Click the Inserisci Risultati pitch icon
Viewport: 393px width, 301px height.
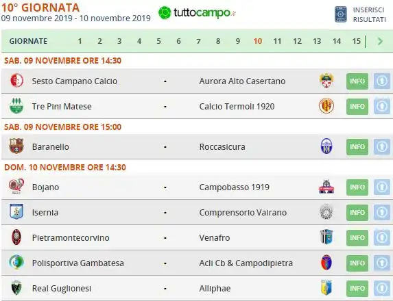[341, 14]
